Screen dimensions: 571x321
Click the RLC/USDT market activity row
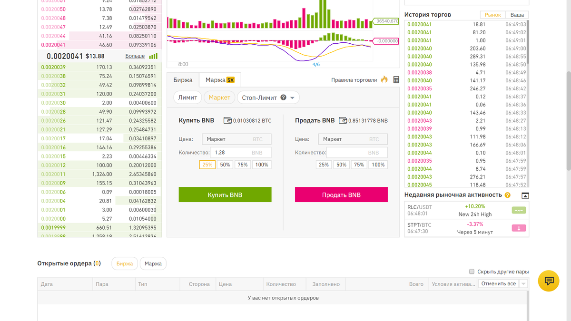[x=466, y=211]
